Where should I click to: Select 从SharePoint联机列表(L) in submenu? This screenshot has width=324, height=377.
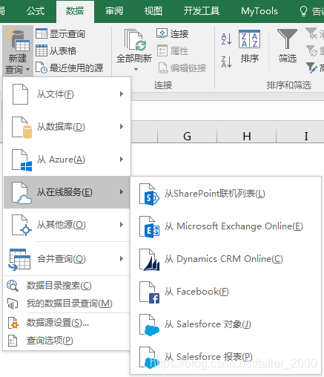click(x=225, y=194)
